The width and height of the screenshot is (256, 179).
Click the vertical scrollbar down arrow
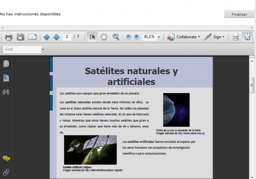252,177
